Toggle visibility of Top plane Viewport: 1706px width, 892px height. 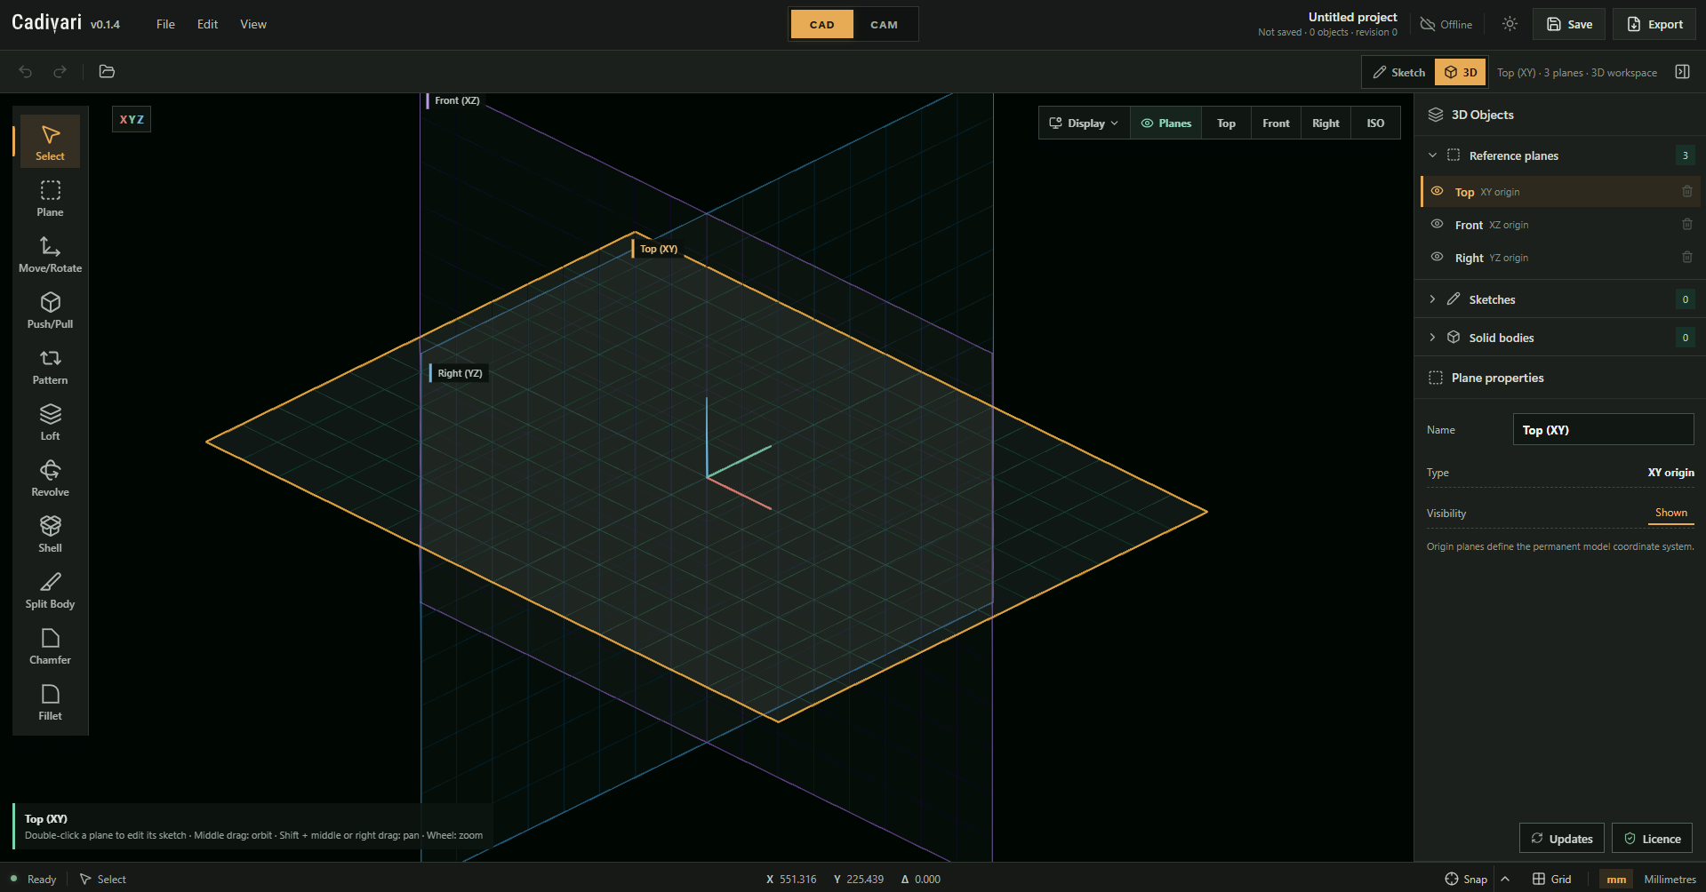[1437, 191]
